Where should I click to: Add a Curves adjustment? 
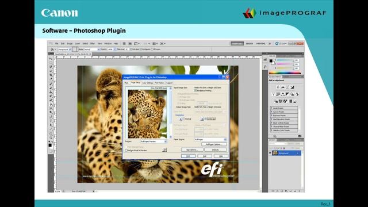coord(287,87)
